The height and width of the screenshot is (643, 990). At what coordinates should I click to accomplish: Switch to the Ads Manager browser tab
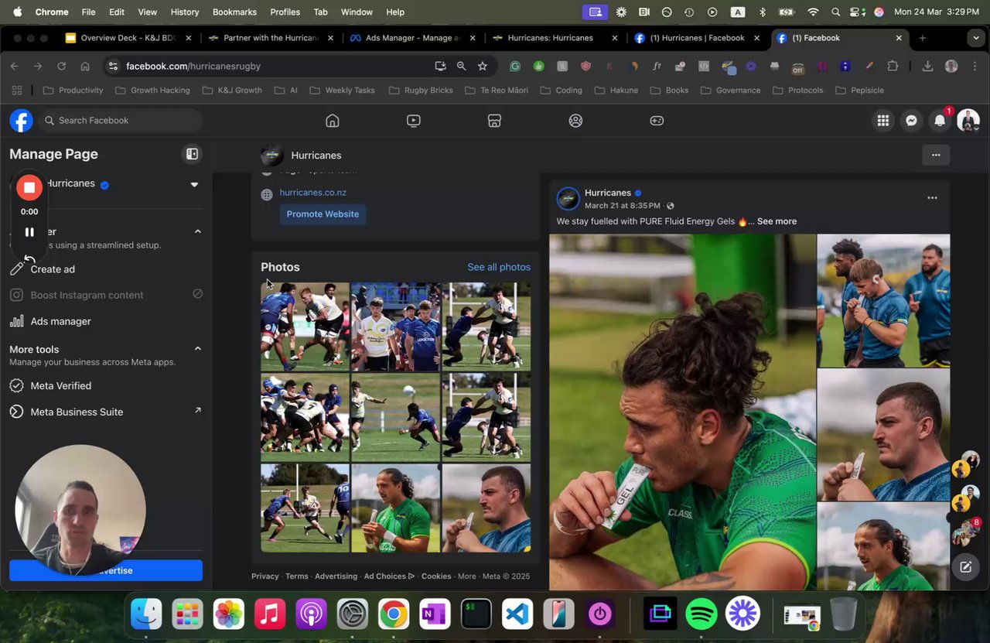(411, 38)
